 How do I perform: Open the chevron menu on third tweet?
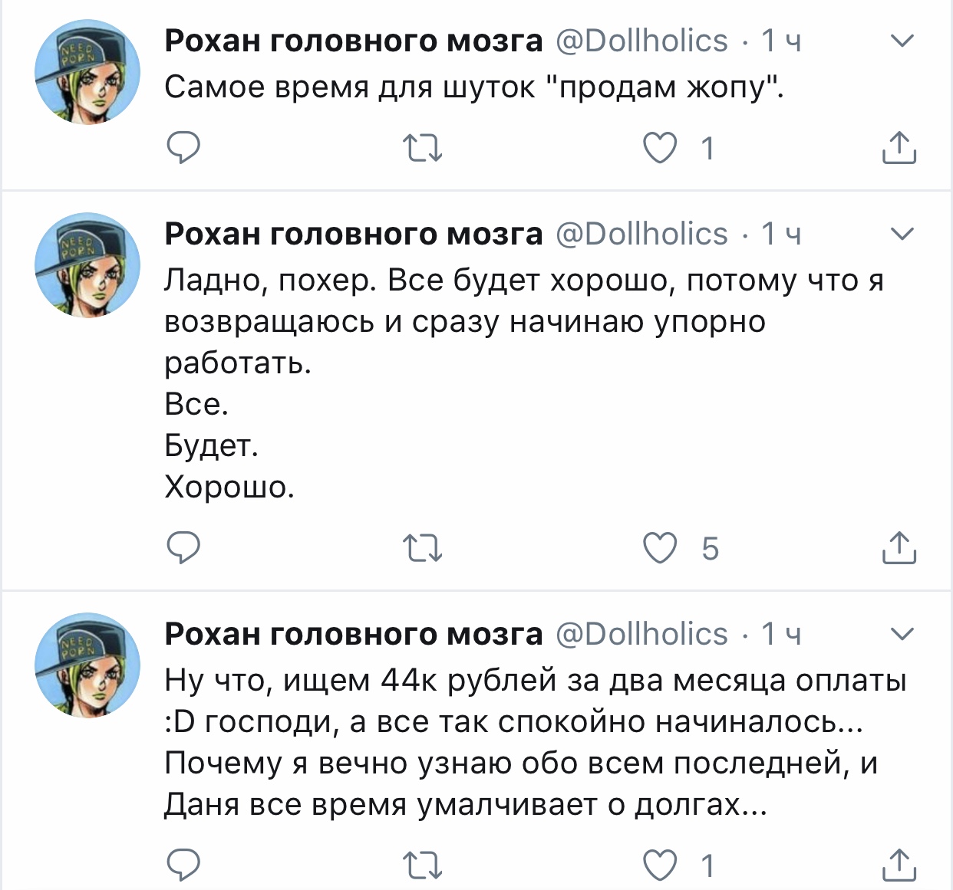[902, 634]
